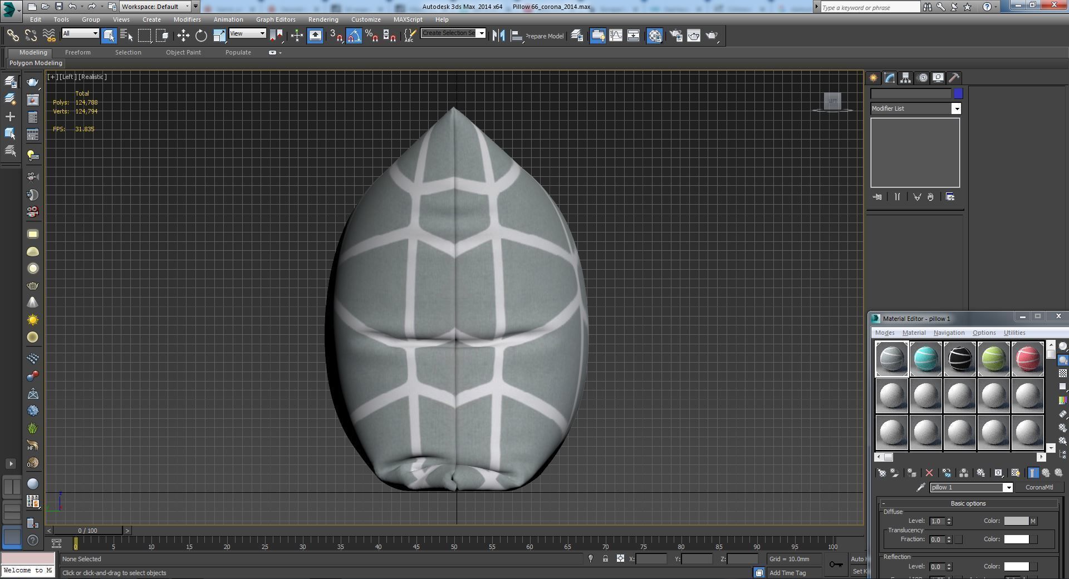Screen dimensions: 1069x579
Task: Switch to the Hierarchy command panel
Action: [x=906, y=78]
